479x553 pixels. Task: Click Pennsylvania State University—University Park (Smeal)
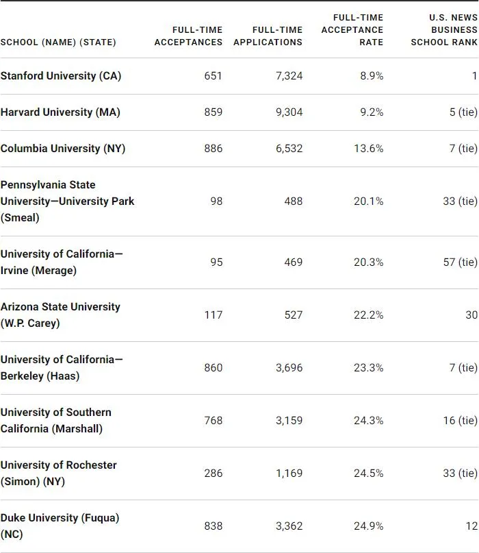point(67,201)
